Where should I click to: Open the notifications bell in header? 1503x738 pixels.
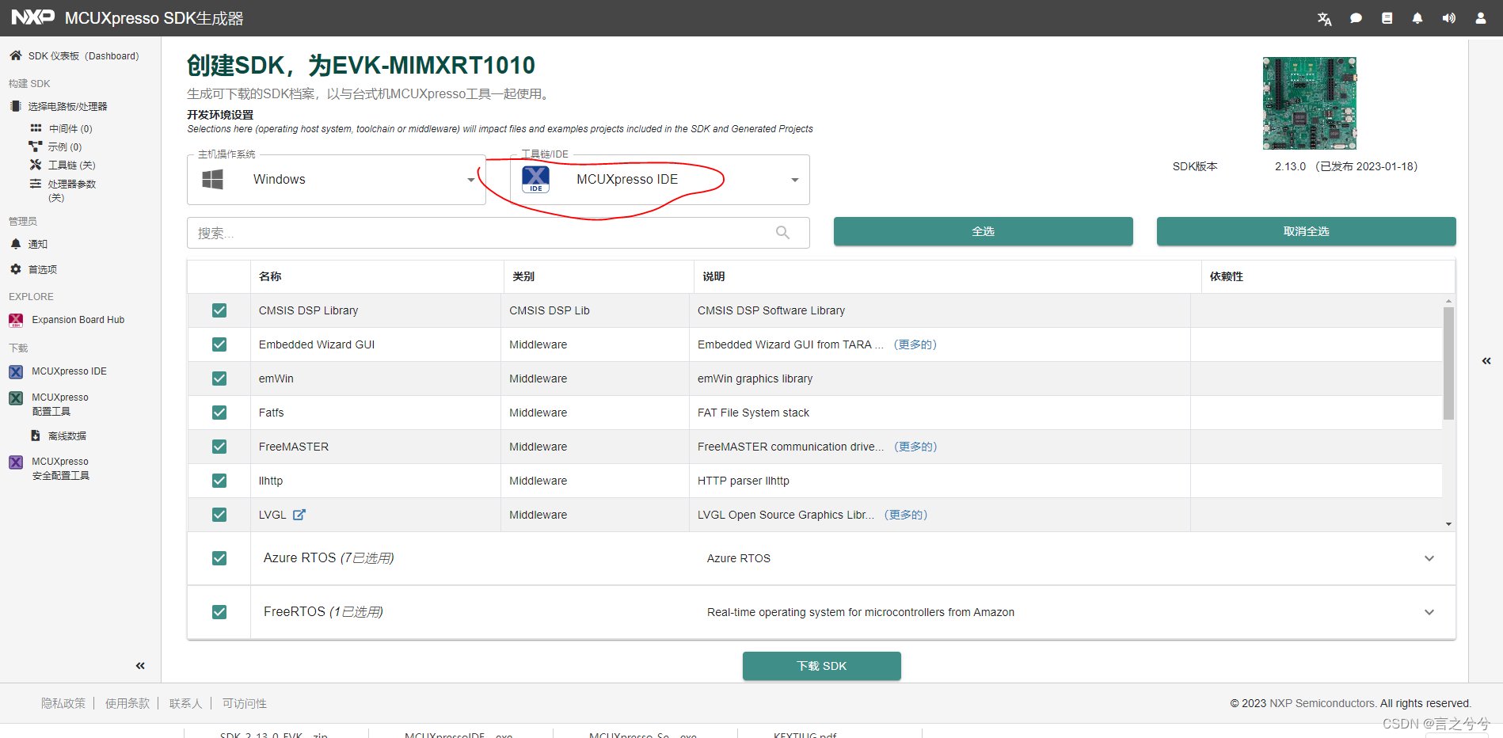(x=1417, y=18)
